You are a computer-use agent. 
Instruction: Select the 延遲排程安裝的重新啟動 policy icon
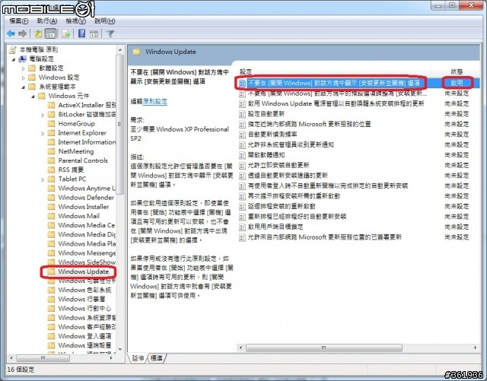point(242,206)
